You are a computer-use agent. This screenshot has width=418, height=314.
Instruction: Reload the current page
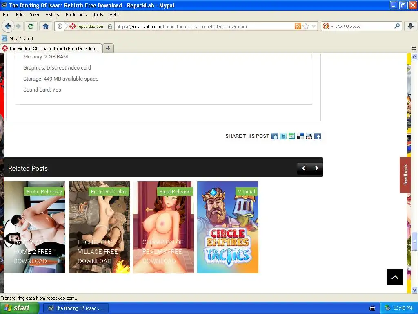pyautogui.click(x=31, y=26)
